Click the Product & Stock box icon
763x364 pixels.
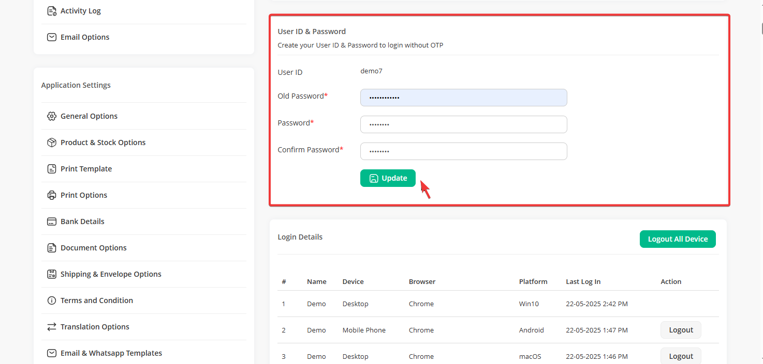(51, 143)
